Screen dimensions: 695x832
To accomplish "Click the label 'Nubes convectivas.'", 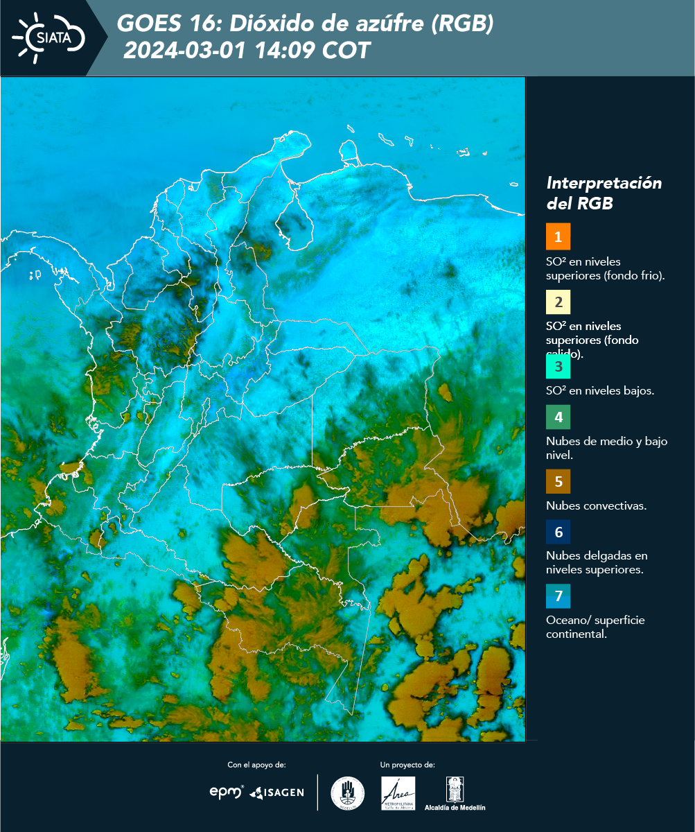I will point(597,505).
